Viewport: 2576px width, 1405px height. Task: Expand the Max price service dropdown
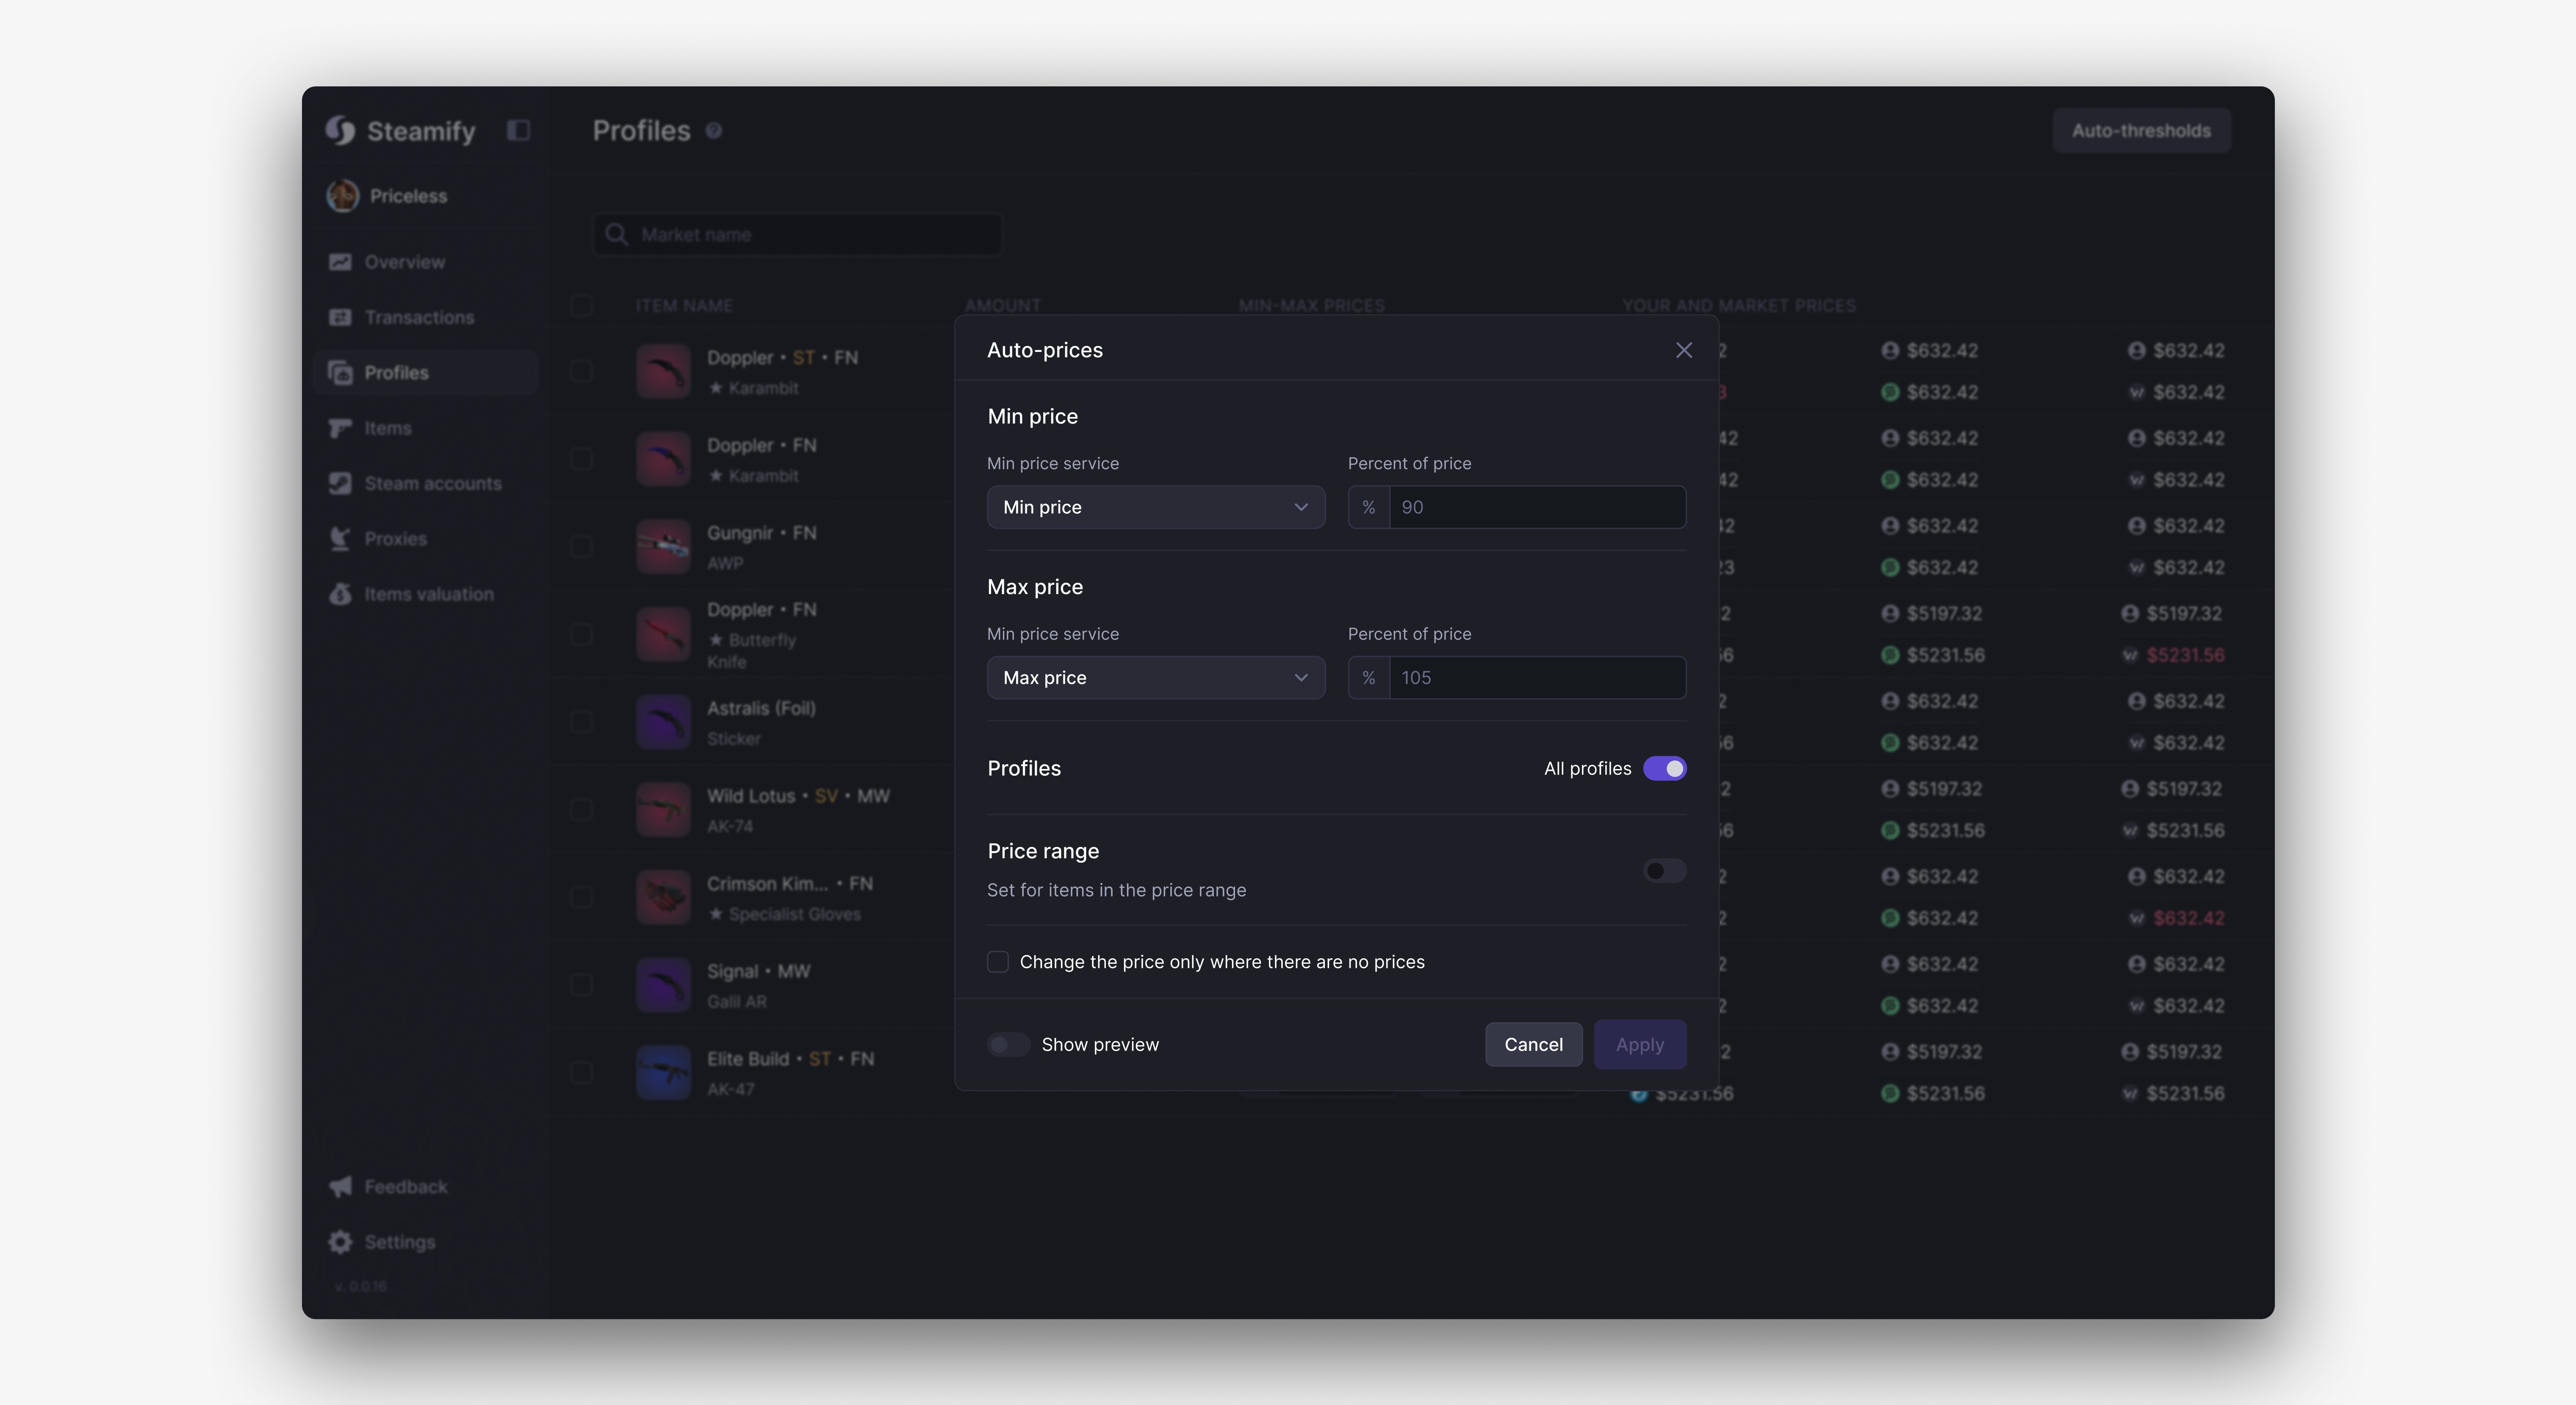1155,678
